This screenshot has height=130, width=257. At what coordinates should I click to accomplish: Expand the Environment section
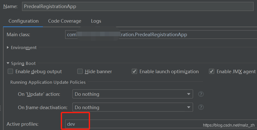pos(8,48)
